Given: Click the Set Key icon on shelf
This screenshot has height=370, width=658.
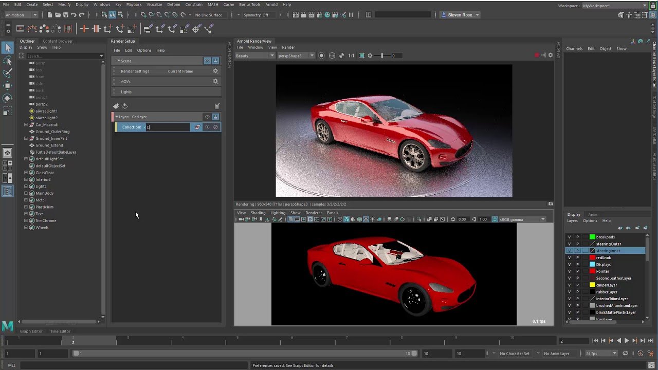Looking at the screenshot, I should tap(84, 29).
